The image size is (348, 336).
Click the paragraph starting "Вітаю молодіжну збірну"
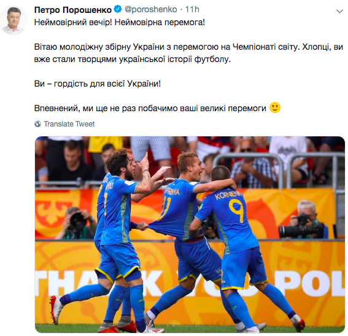click(188, 53)
